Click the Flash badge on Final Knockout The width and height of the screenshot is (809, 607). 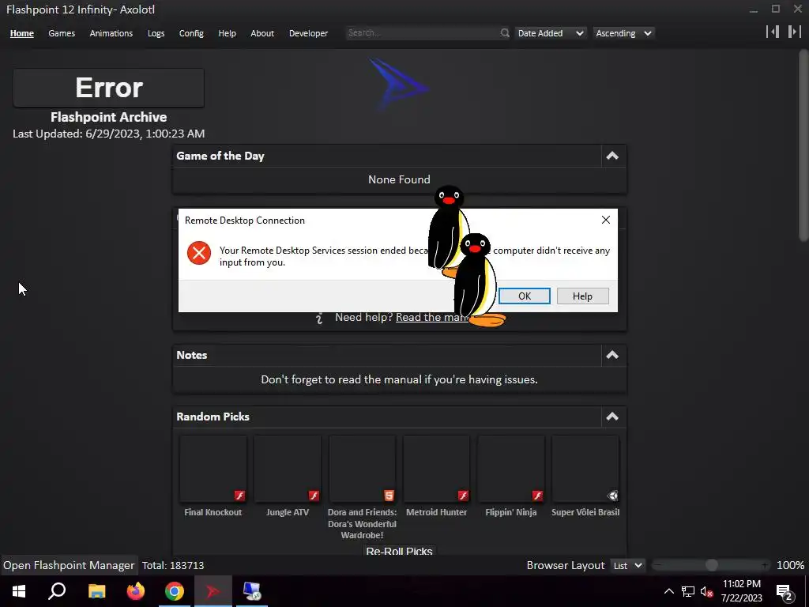coord(239,496)
